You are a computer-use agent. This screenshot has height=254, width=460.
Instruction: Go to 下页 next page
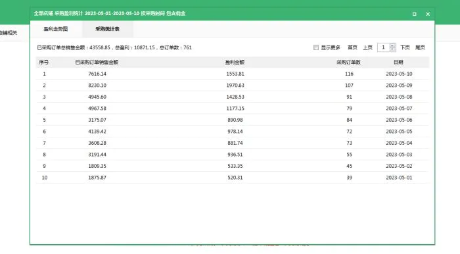405,47
